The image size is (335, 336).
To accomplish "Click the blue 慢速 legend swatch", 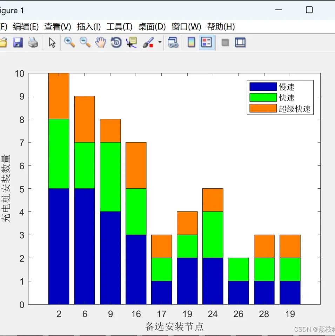I will 263,87.
